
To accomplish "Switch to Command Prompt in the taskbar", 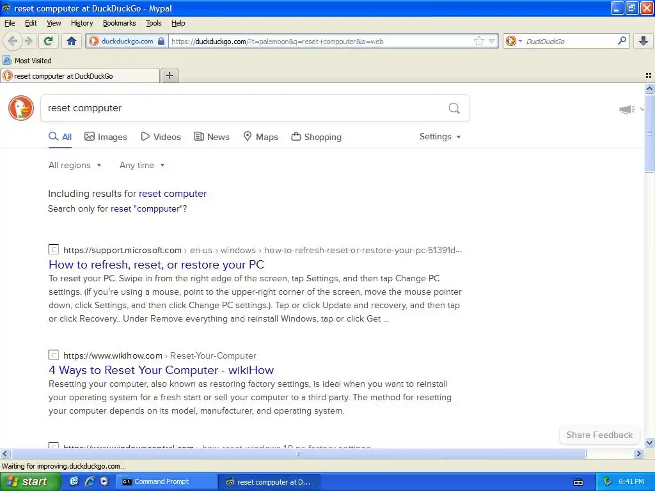I will (166, 482).
